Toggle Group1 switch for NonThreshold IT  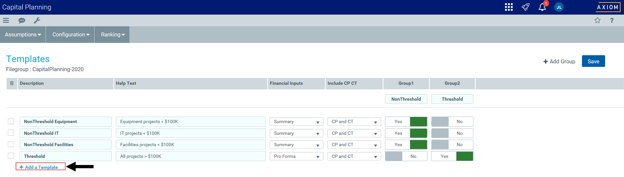click(406, 133)
